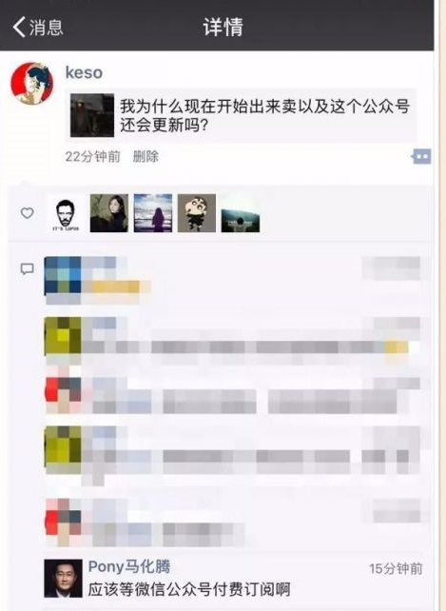446x611 pixels.
Task: Tap the Pony马化腾 name link
Action: pos(129,566)
